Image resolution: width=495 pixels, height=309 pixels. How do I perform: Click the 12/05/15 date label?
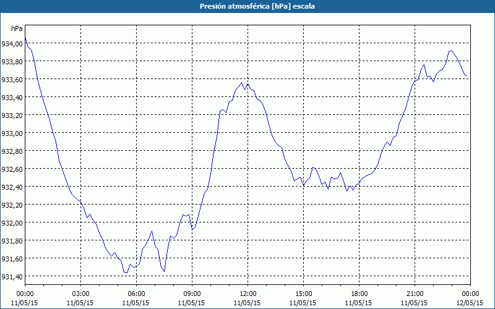[470, 303]
